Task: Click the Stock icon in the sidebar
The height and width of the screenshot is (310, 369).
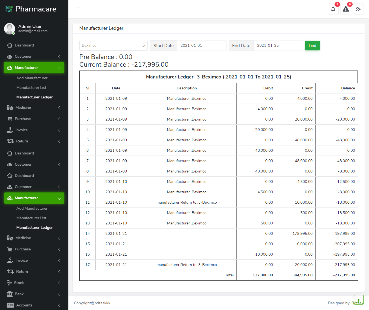Action: (x=10, y=283)
